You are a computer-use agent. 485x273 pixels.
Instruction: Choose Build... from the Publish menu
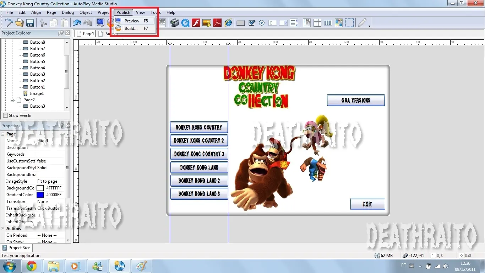point(135,28)
